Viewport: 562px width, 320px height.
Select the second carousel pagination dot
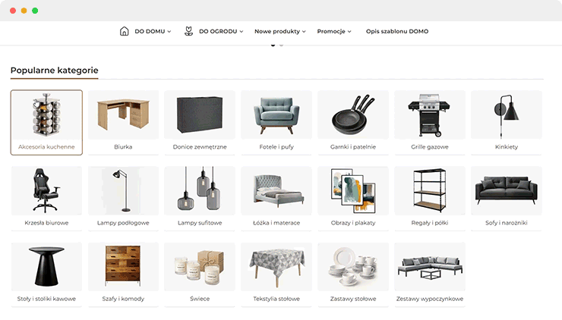[x=281, y=45]
